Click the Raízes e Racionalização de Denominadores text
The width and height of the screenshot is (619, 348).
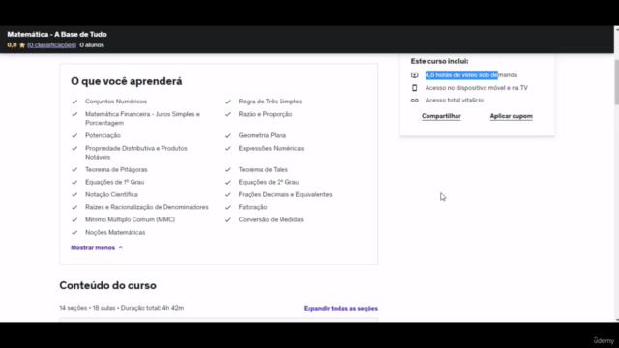147,207
